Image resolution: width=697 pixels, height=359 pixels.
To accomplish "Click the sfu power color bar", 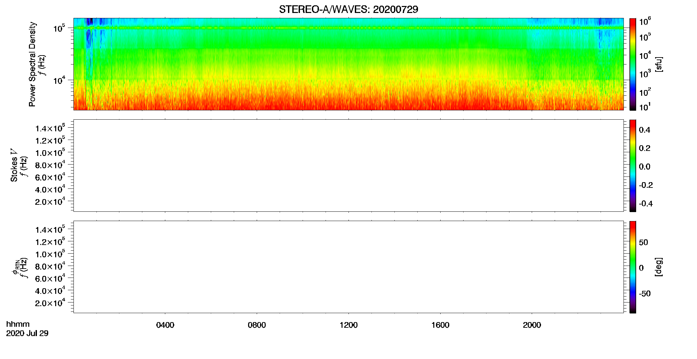I will point(633,64).
